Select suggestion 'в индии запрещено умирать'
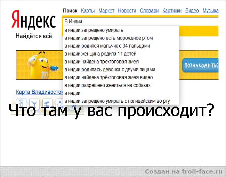 [x=121, y=30]
